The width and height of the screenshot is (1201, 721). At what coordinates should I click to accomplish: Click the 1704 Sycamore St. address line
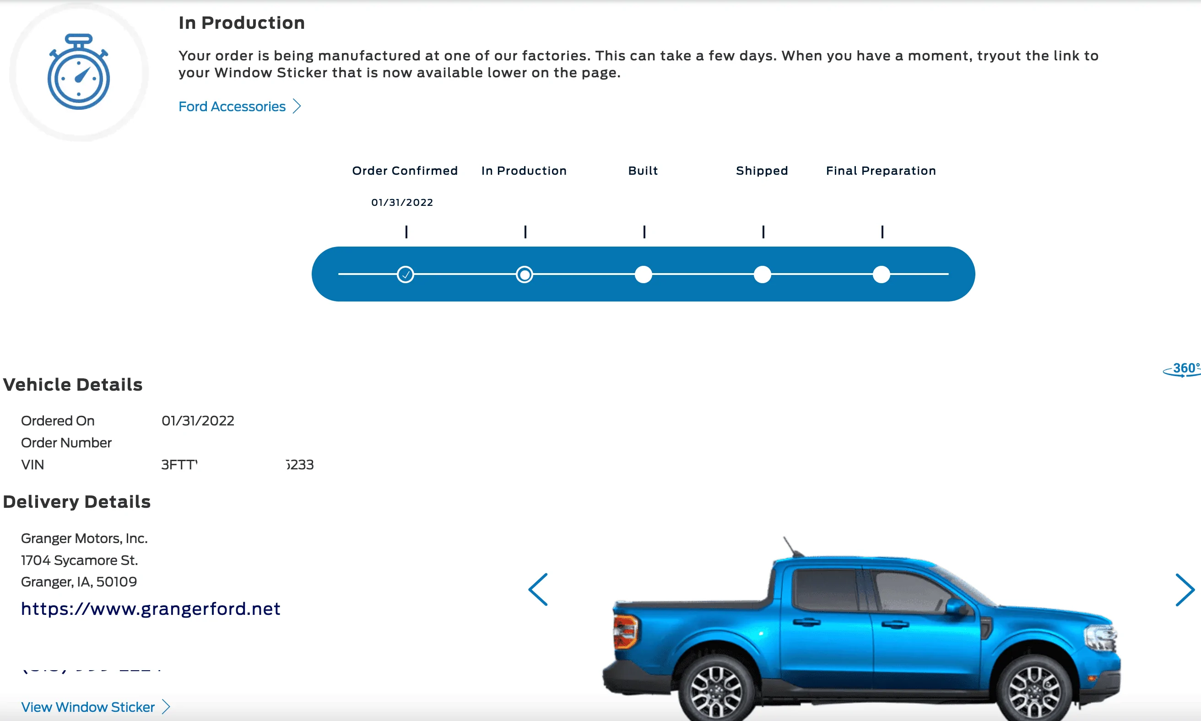(x=79, y=560)
